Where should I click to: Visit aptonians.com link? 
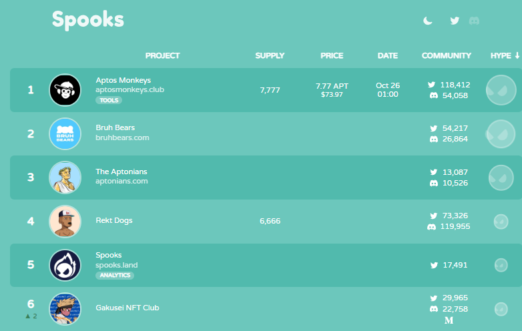(121, 182)
